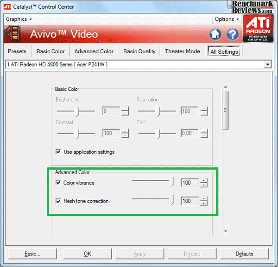278x267 pixels.
Task: Click the Basic... button
Action: pyautogui.click(x=32, y=254)
